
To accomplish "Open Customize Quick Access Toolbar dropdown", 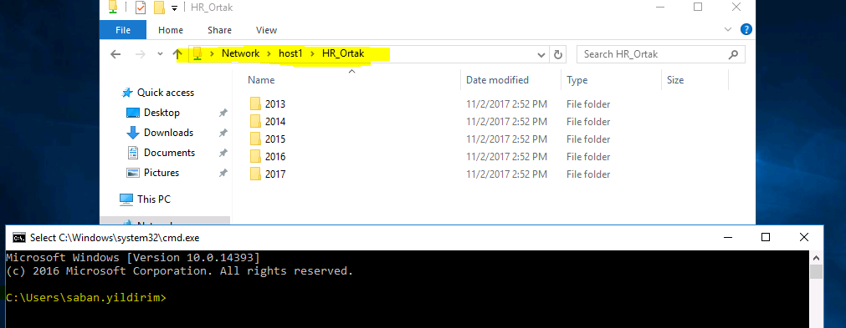I will [174, 8].
